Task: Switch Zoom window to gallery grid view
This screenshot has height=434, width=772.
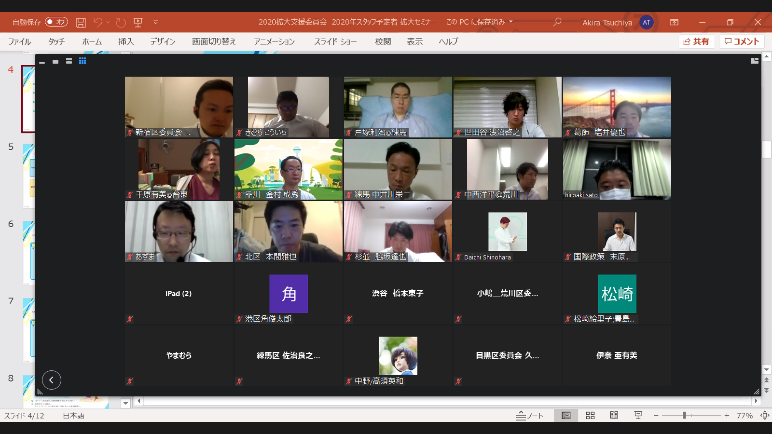Action: click(83, 61)
